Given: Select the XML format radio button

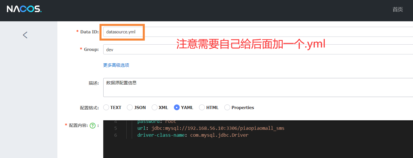Looking at the screenshot, I should 155,107.
